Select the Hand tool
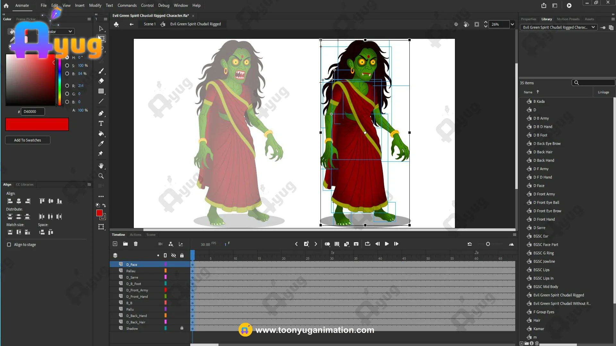 (x=101, y=166)
